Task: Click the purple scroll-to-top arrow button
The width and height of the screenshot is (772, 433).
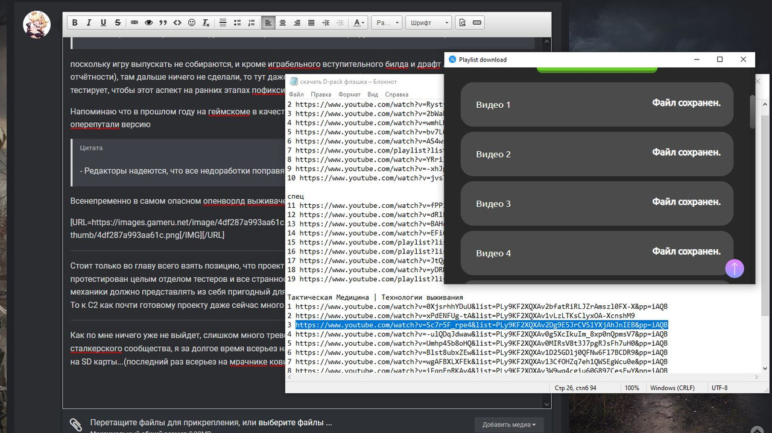Action: 734,268
